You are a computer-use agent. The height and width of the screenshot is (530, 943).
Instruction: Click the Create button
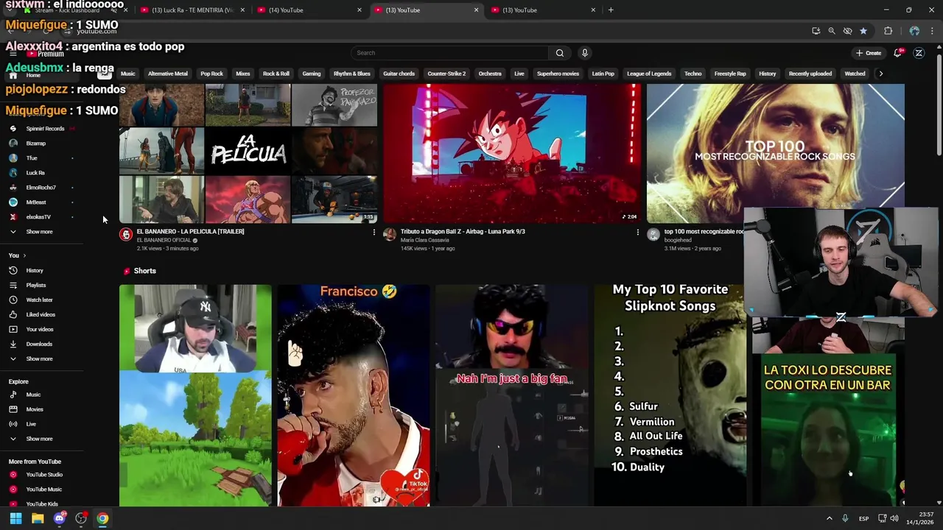(869, 53)
